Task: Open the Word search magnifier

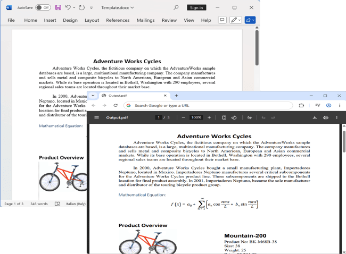Action: tap(176, 7)
